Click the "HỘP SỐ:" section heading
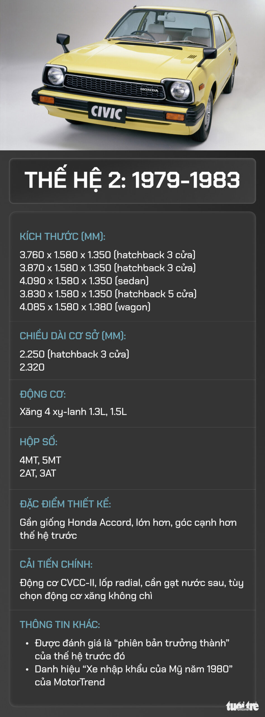This screenshot has width=265, height=717. [39, 442]
